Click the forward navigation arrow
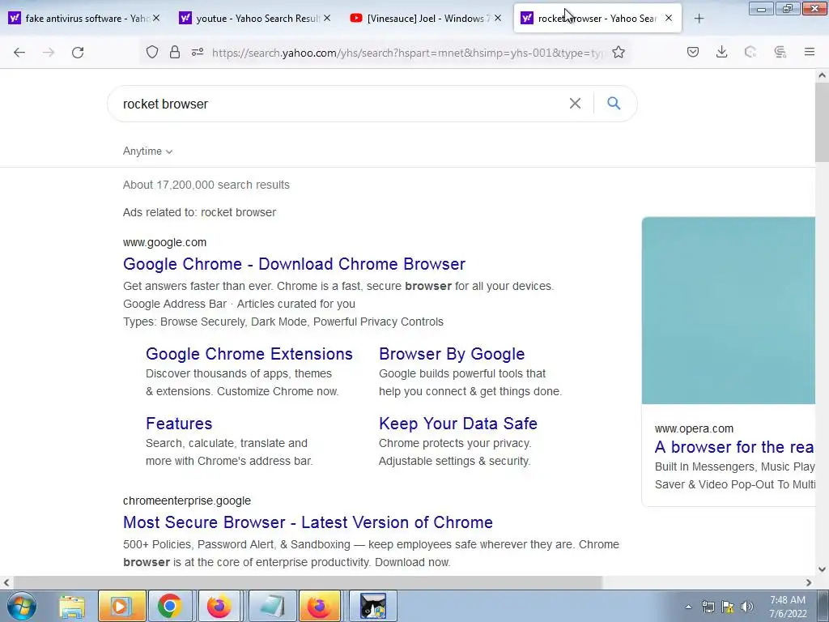 click(x=49, y=53)
